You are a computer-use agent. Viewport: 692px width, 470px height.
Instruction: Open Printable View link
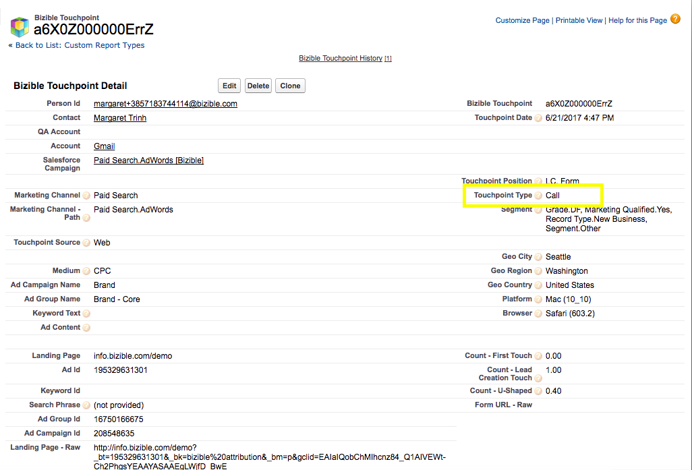point(579,20)
